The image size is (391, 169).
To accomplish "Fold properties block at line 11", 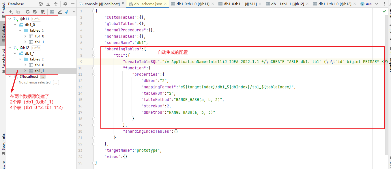I will pos(93,74).
